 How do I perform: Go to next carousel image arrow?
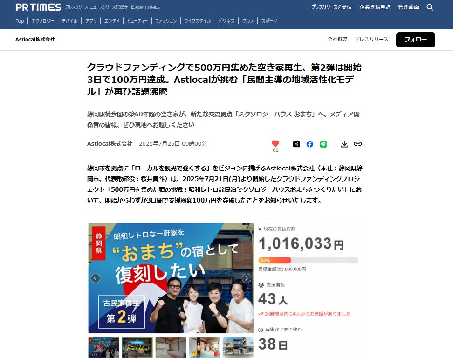(x=246, y=278)
